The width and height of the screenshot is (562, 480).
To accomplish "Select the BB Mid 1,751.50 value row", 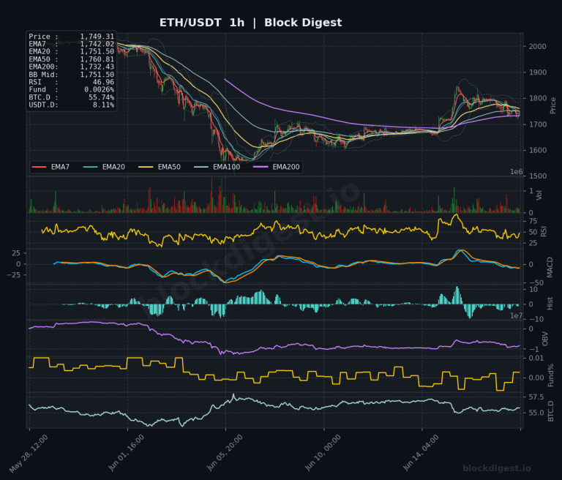I will click(x=71, y=75).
